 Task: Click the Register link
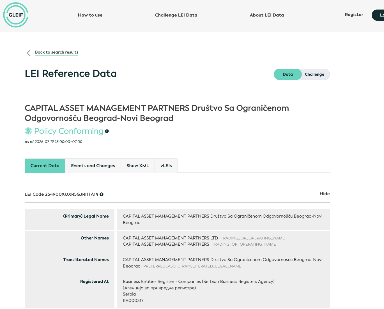354,15
